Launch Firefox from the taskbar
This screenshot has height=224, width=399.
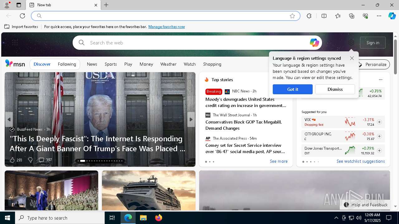[158, 218]
